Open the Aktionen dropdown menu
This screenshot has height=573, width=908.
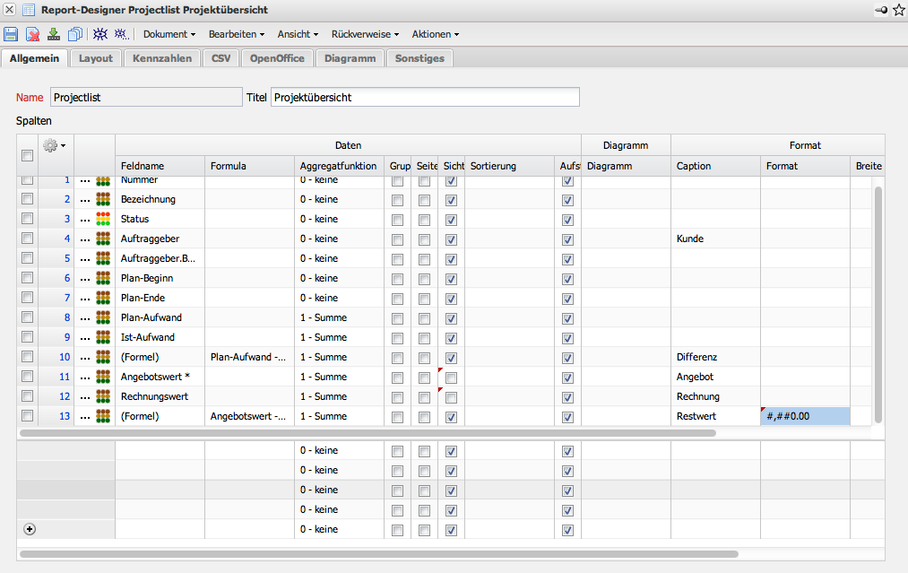coord(435,34)
